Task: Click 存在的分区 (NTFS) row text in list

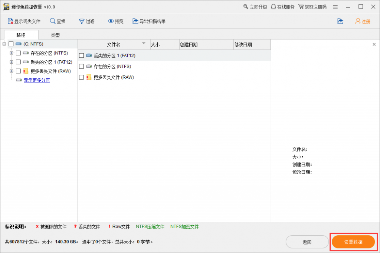Action: click(112, 67)
